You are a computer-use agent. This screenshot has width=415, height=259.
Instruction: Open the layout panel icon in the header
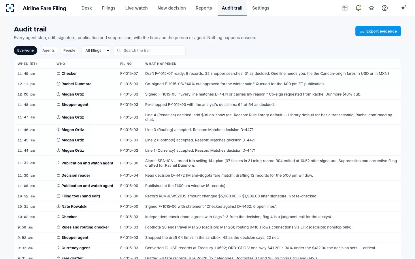coord(345,8)
